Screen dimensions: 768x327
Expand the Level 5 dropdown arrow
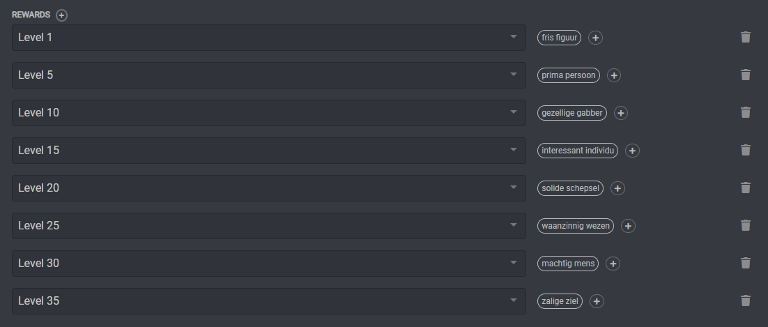pyautogui.click(x=514, y=75)
